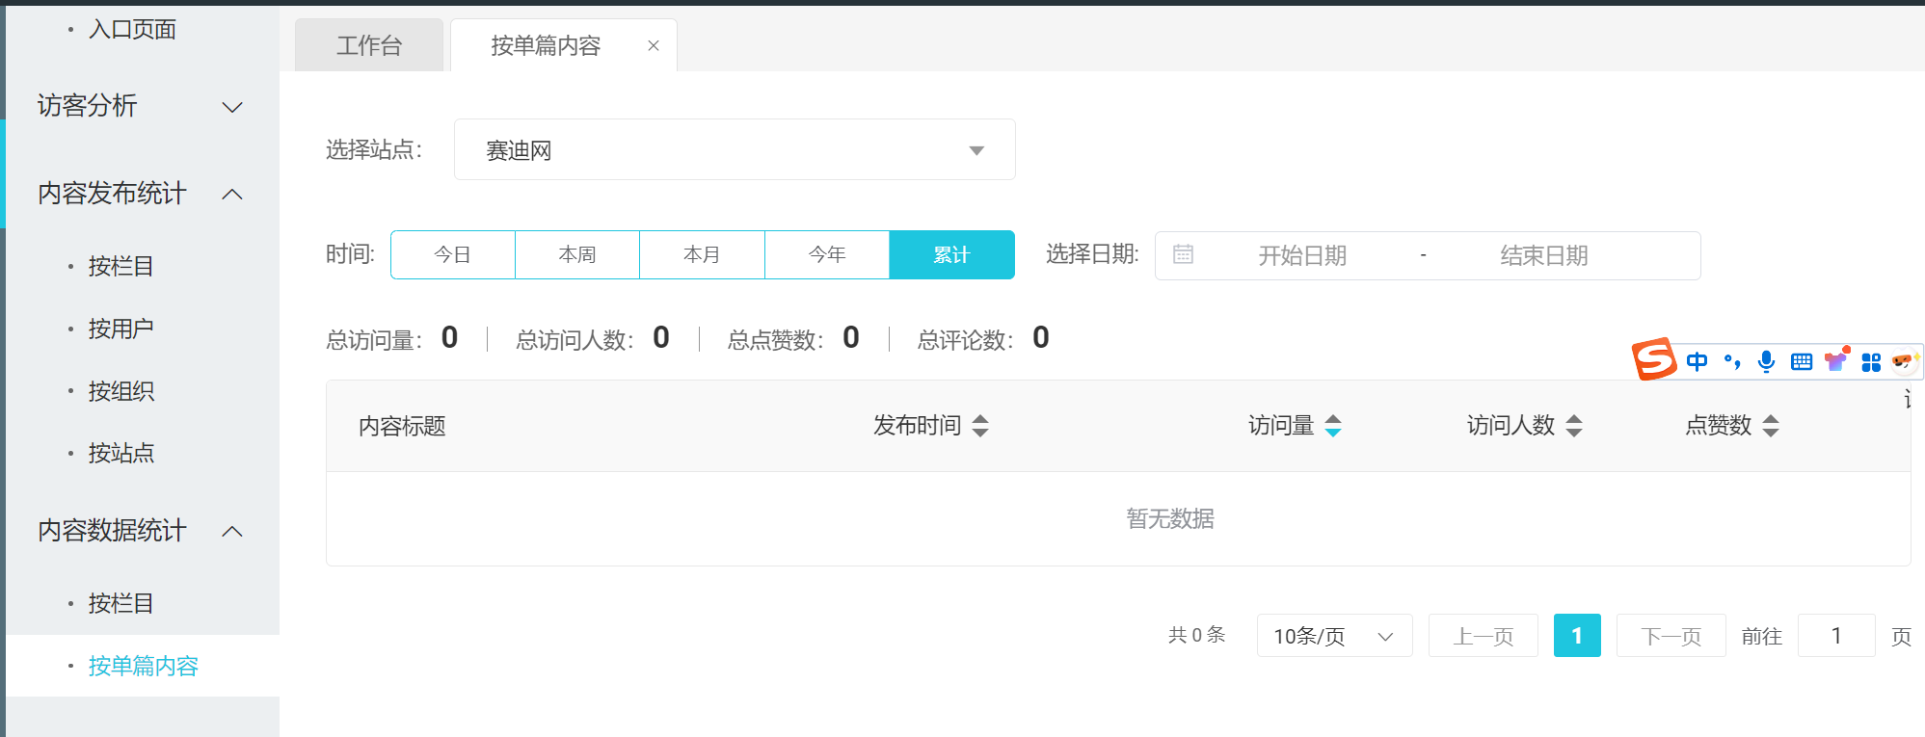The height and width of the screenshot is (737, 1925).
Task: Open 入口页面 in the sidebar
Action: click(132, 30)
